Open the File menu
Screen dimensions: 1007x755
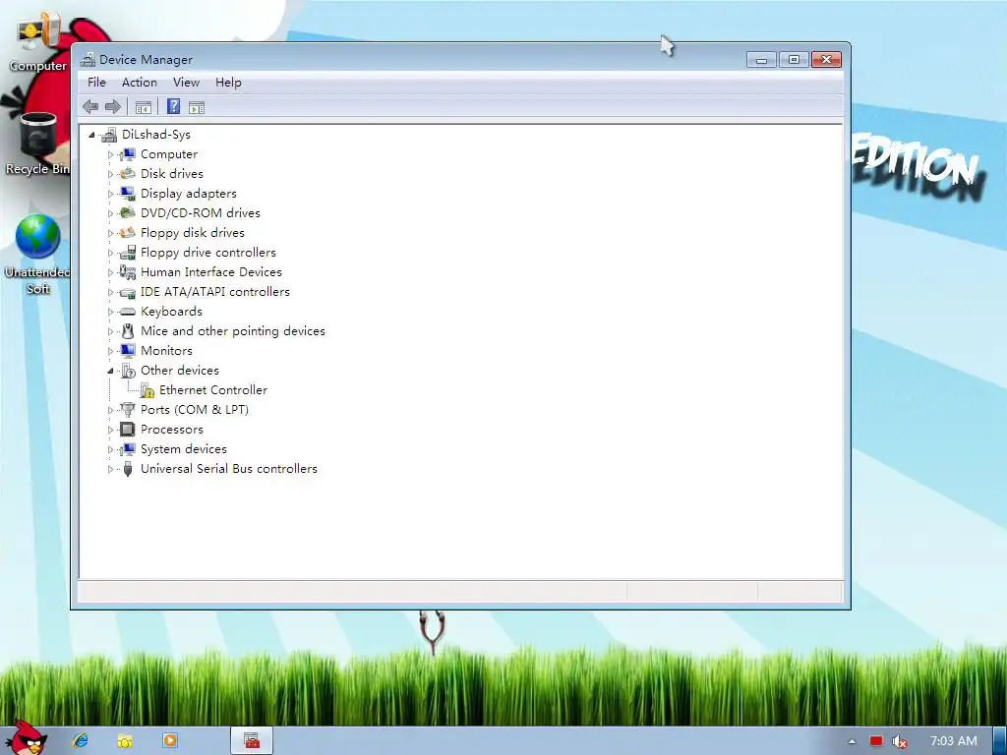97,83
